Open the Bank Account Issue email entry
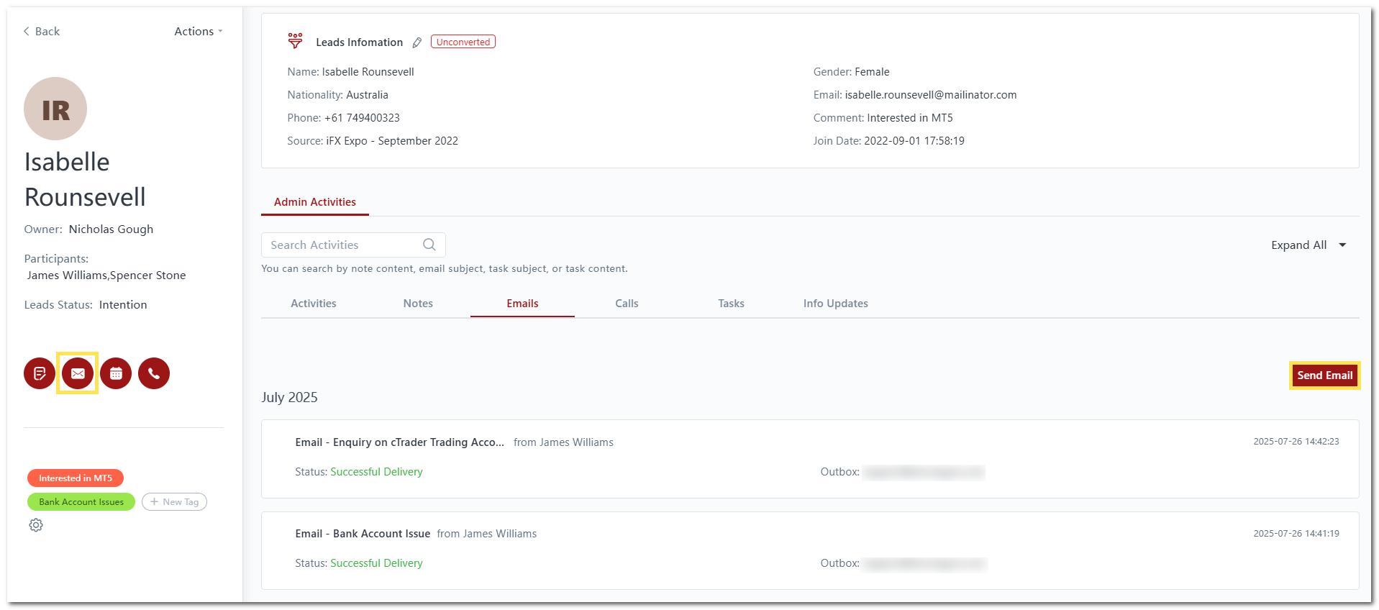 coord(381,534)
